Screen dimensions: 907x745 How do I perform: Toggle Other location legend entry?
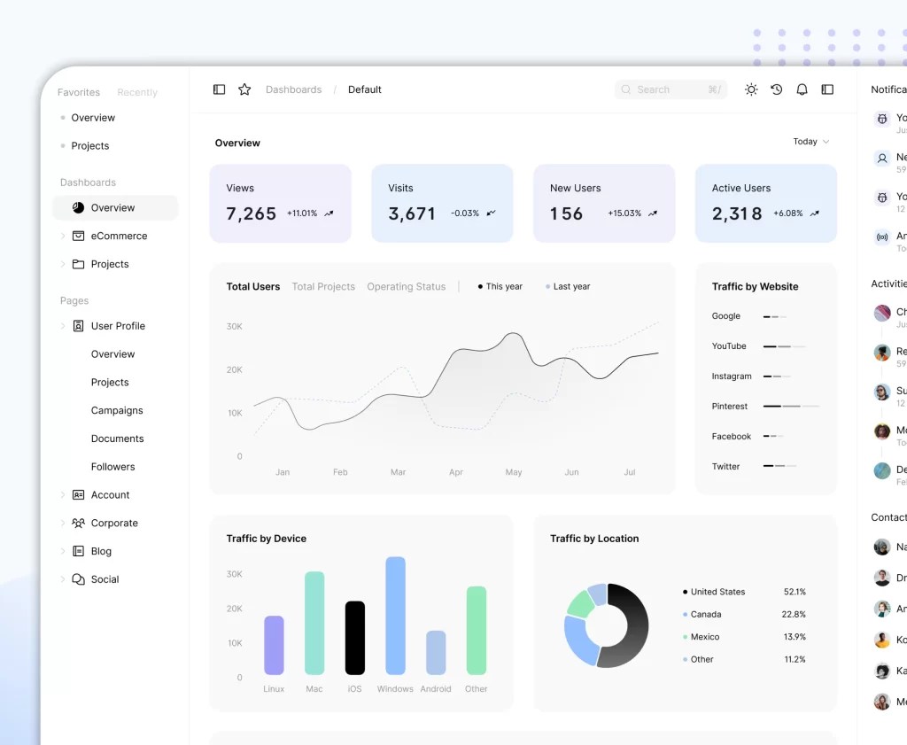click(698, 659)
